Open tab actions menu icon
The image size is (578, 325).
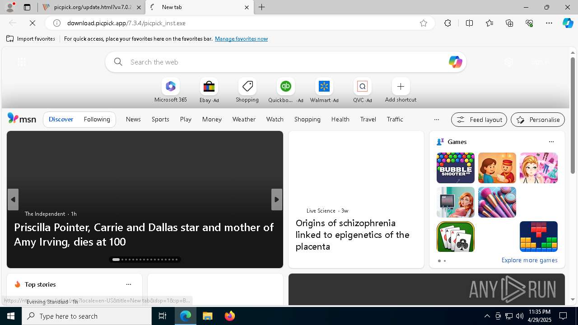pos(27,7)
